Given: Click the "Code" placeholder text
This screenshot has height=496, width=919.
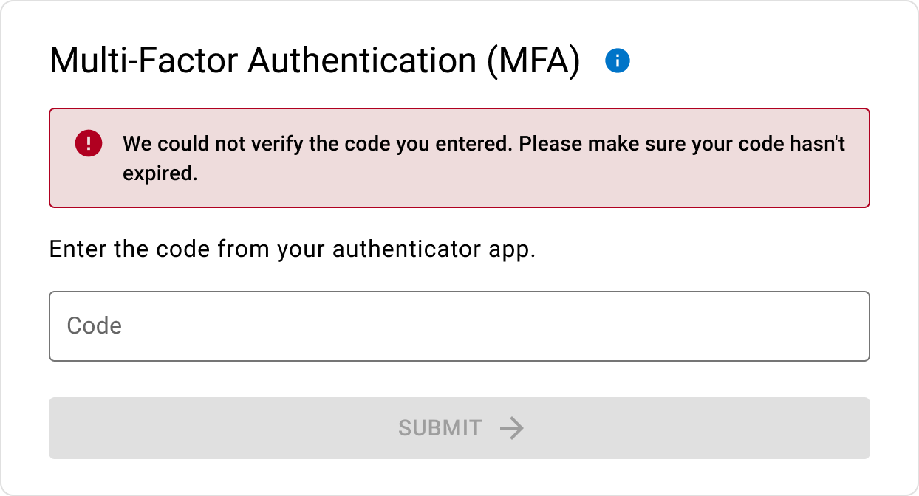Looking at the screenshot, I should coord(95,326).
